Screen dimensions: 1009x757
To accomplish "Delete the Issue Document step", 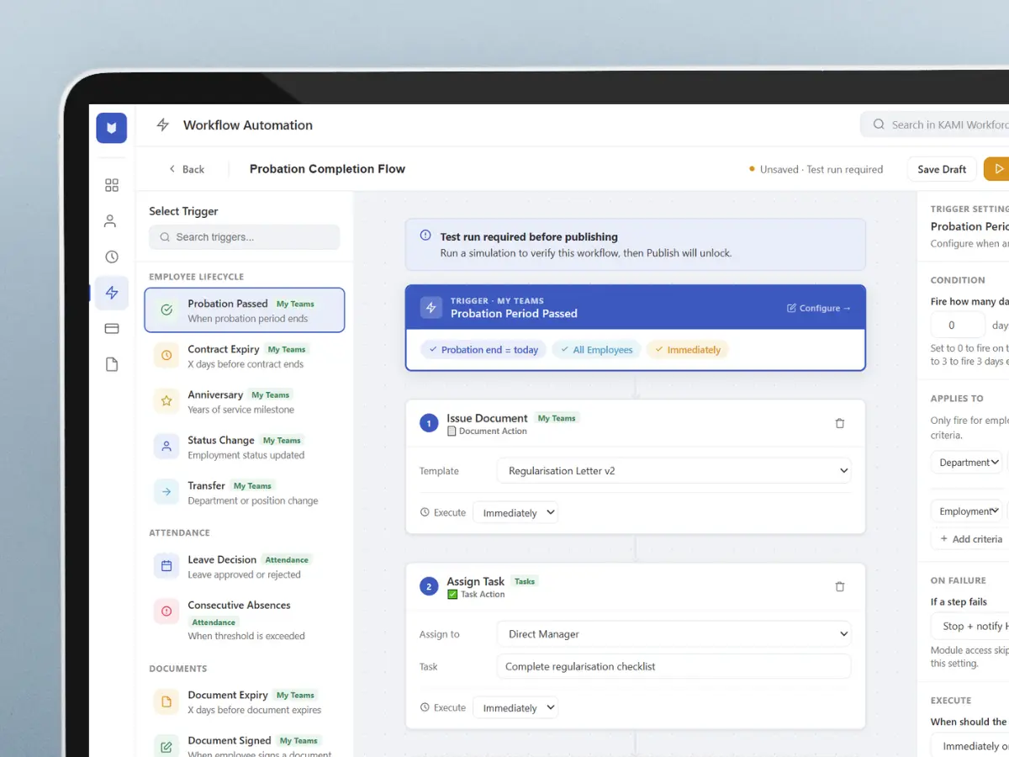I will 839,424.
